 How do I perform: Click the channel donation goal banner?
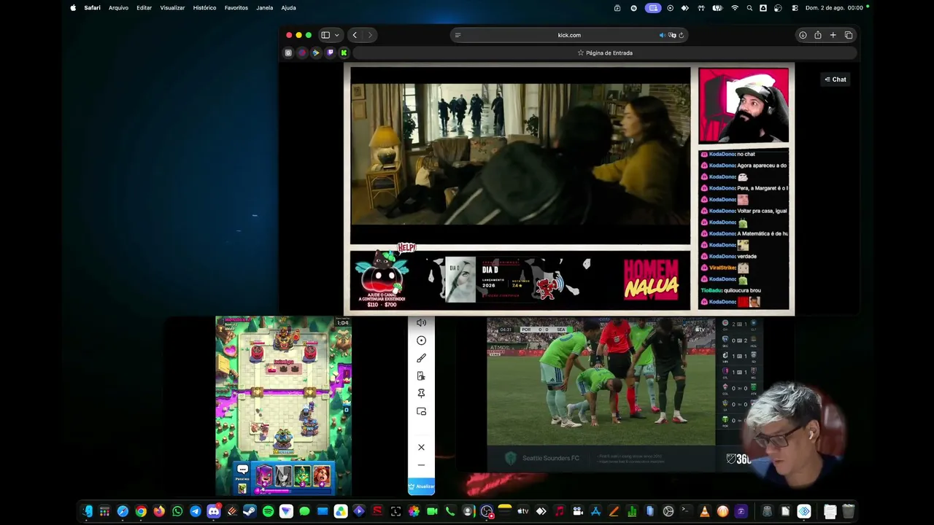tap(382, 279)
